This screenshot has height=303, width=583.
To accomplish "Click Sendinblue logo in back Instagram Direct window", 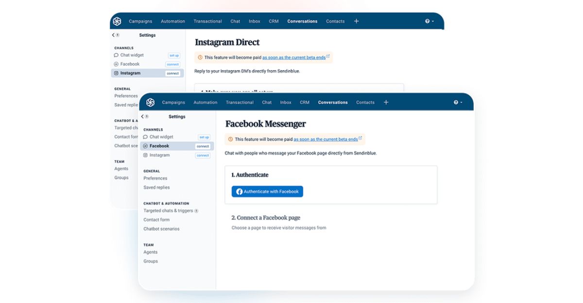I will coord(117,21).
